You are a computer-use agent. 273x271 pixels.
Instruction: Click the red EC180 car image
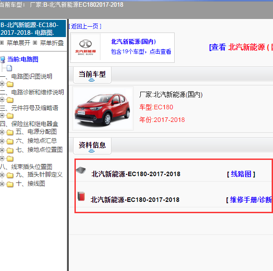coord(103,108)
